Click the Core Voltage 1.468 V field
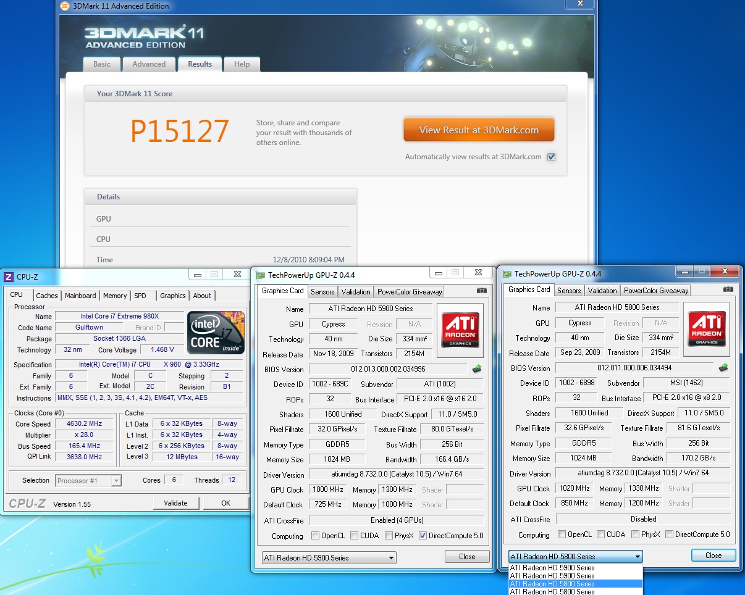Screen dimensions: 745x595 coord(162,349)
